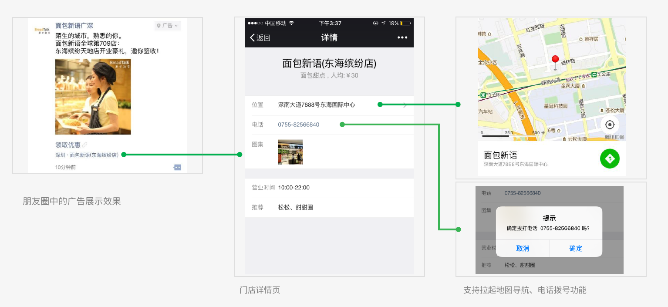Click the 竹子林 metro station icon

coord(482,95)
